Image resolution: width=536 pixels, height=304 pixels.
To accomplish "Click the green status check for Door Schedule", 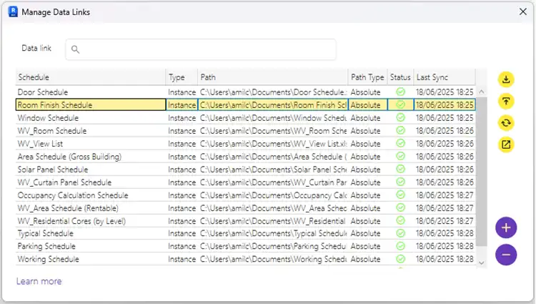I will tap(400, 92).
